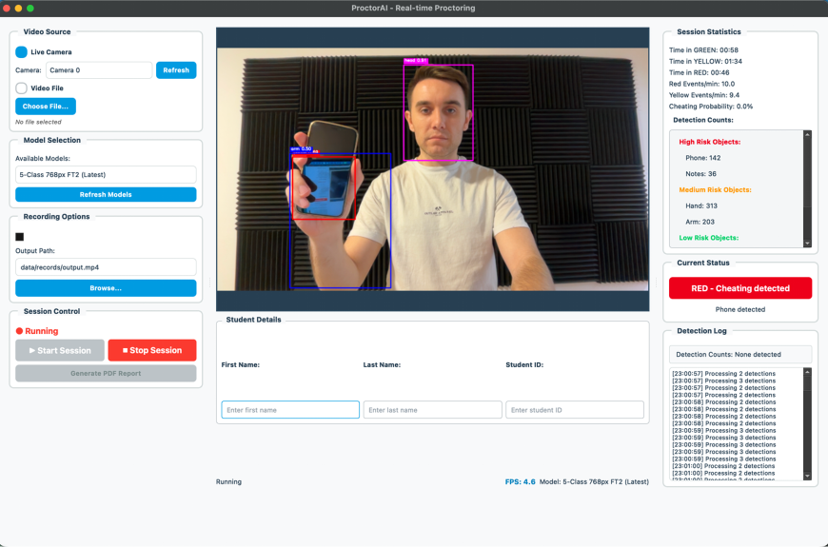Image resolution: width=828 pixels, height=547 pixels.
Task: Select the Live Camera radio button
Action: (22, 52)
